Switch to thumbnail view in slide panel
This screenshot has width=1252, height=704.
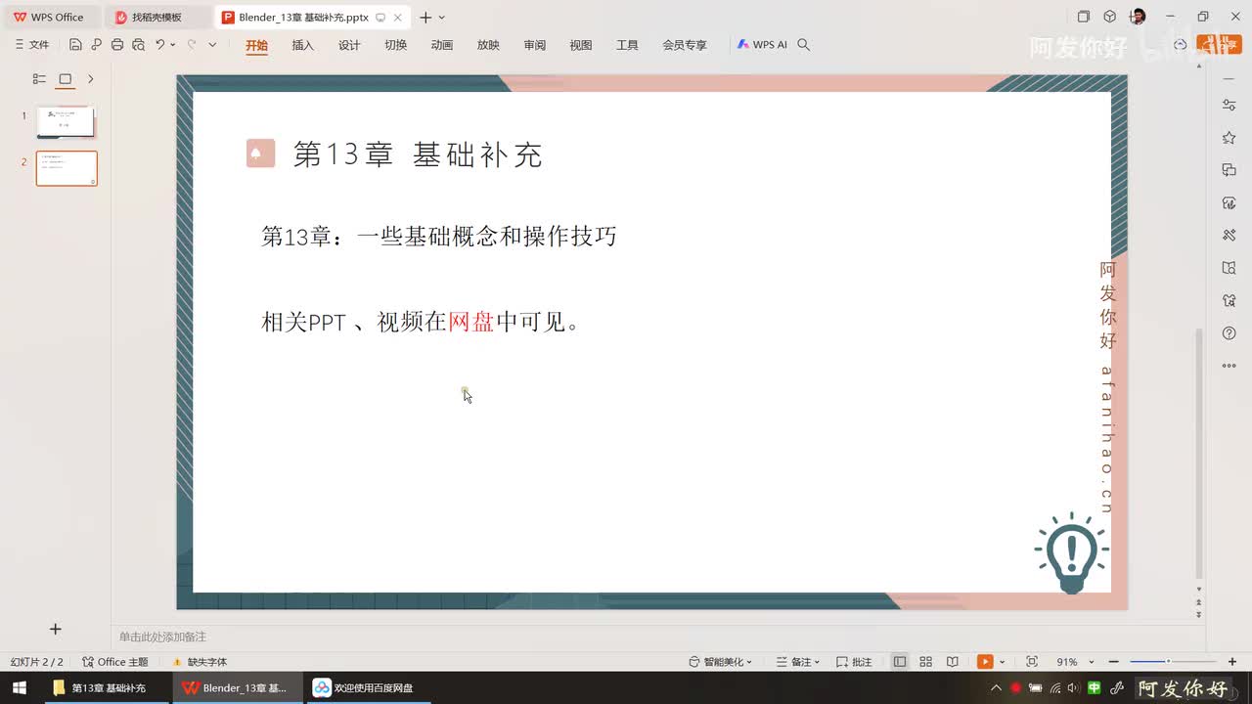(66, 79)
